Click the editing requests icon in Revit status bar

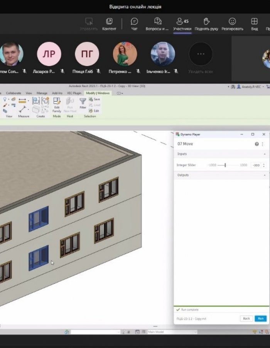126,332
